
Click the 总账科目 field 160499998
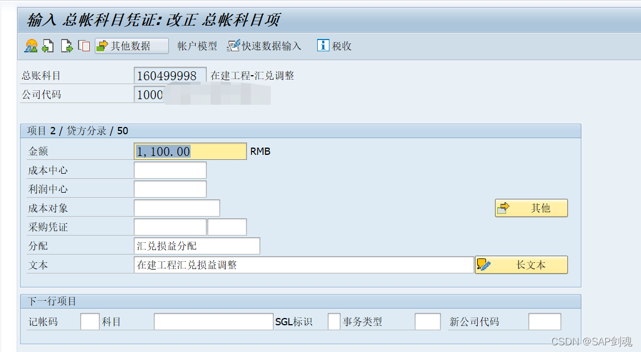click(170, 76)
